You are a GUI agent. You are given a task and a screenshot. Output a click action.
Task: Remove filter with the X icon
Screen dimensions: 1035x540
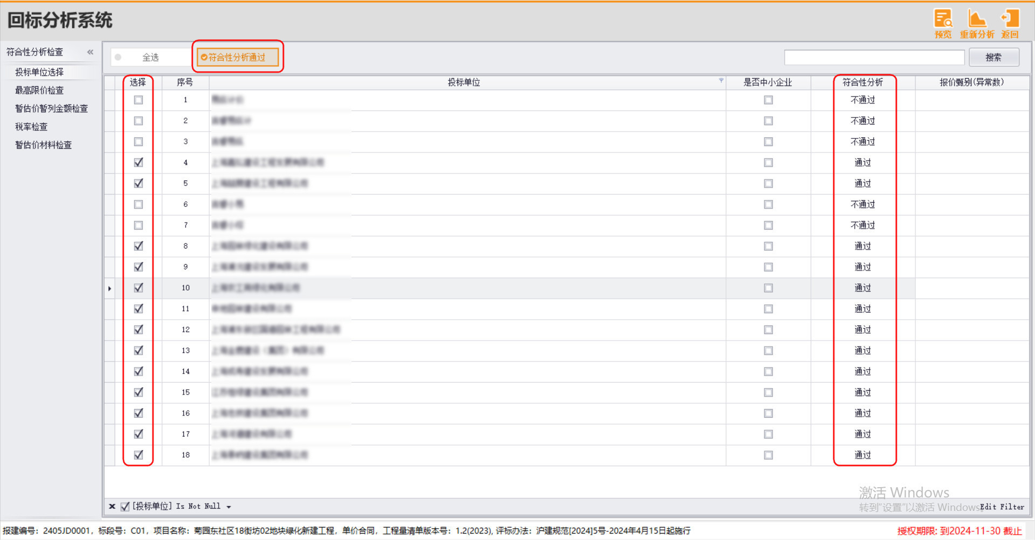click(112, 507)
